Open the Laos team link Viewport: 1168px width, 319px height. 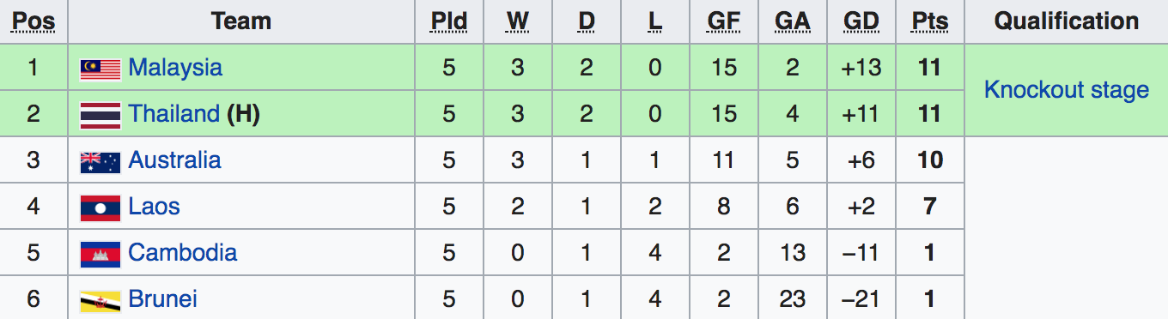tap(154, 207)
